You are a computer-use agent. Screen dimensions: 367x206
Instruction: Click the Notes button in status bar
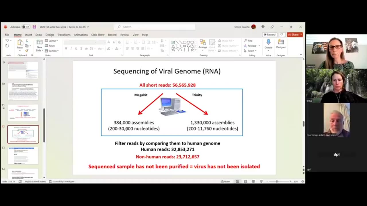click(225, 181)
